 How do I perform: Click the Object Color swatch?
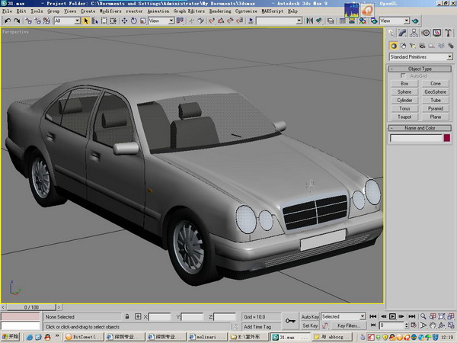tap(447, 138)
